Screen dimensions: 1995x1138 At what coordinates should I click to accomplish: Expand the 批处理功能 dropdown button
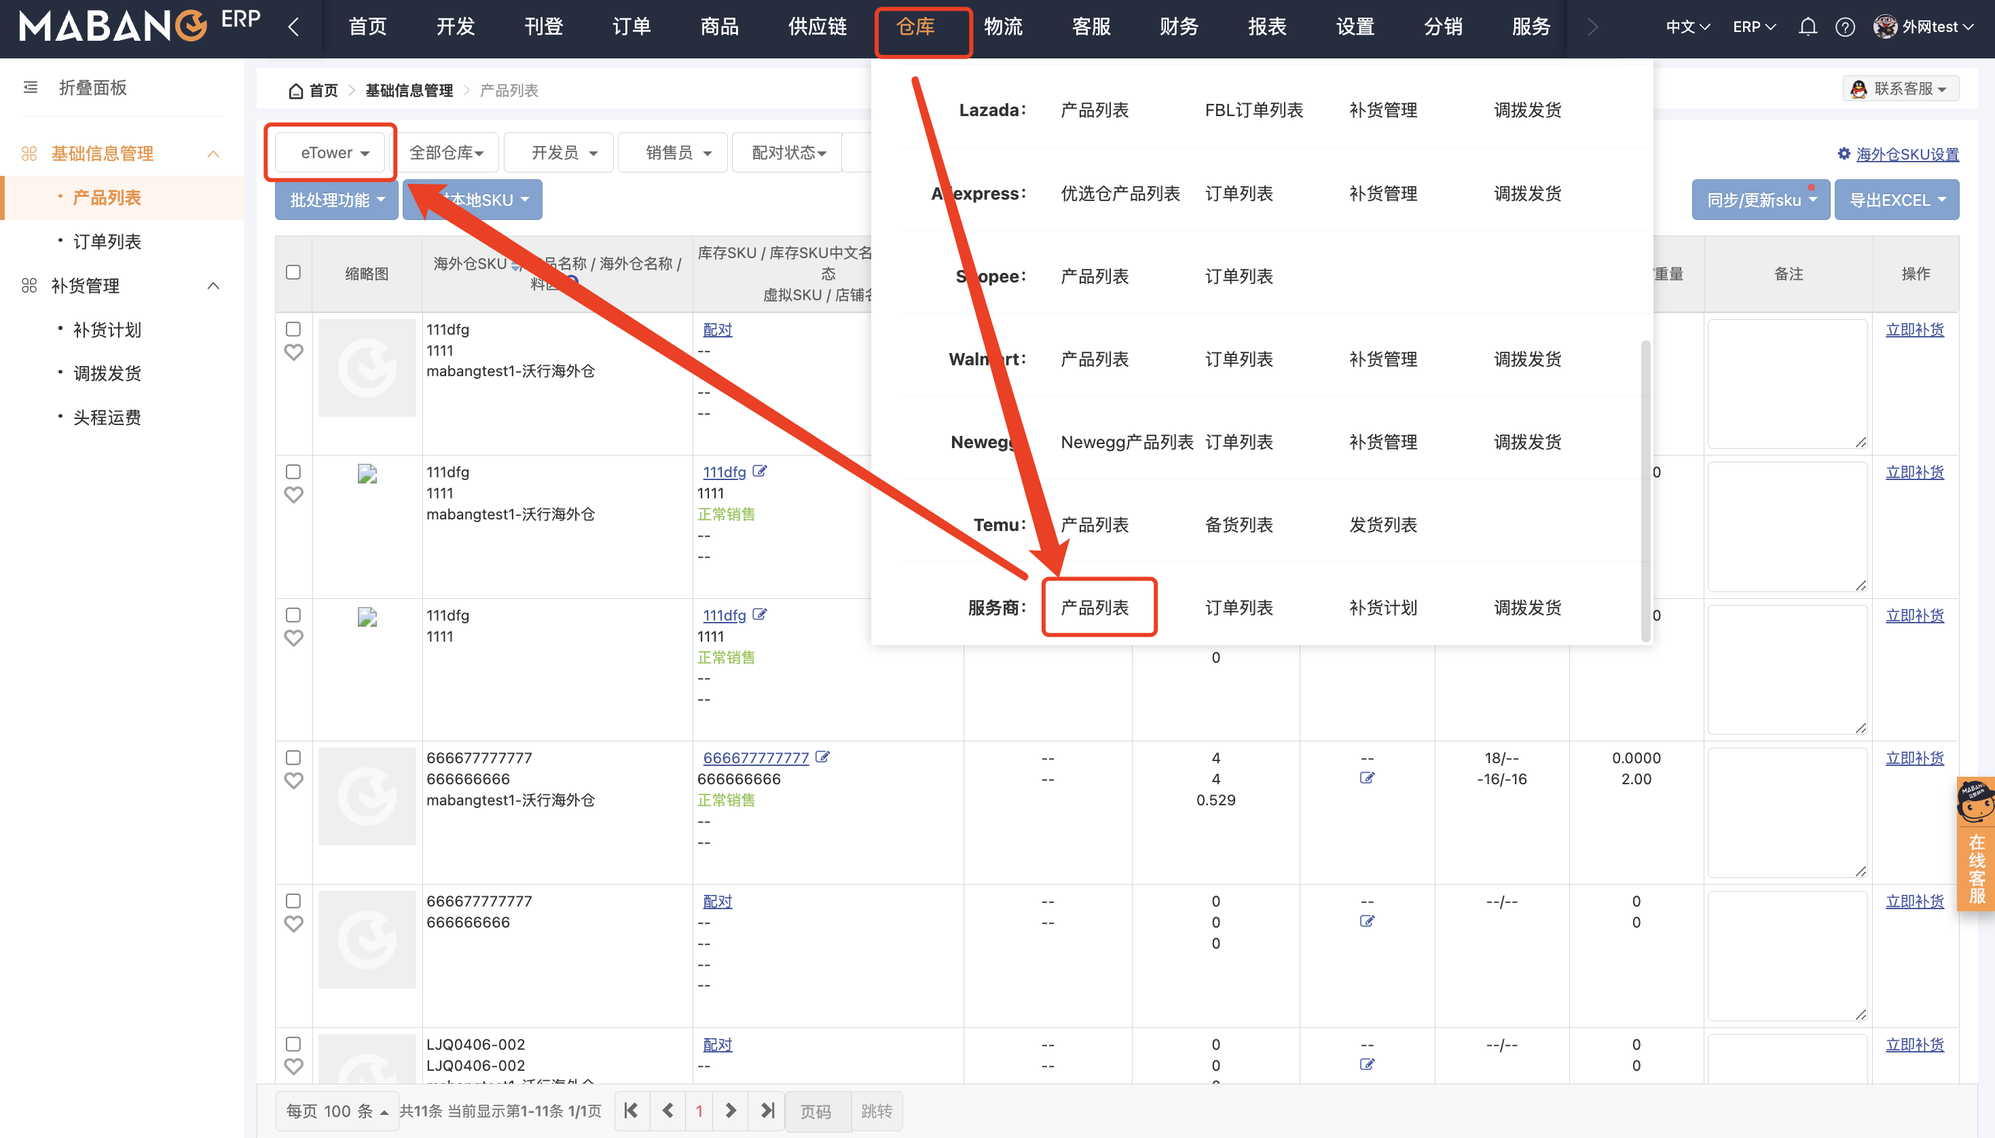point(337,200)
